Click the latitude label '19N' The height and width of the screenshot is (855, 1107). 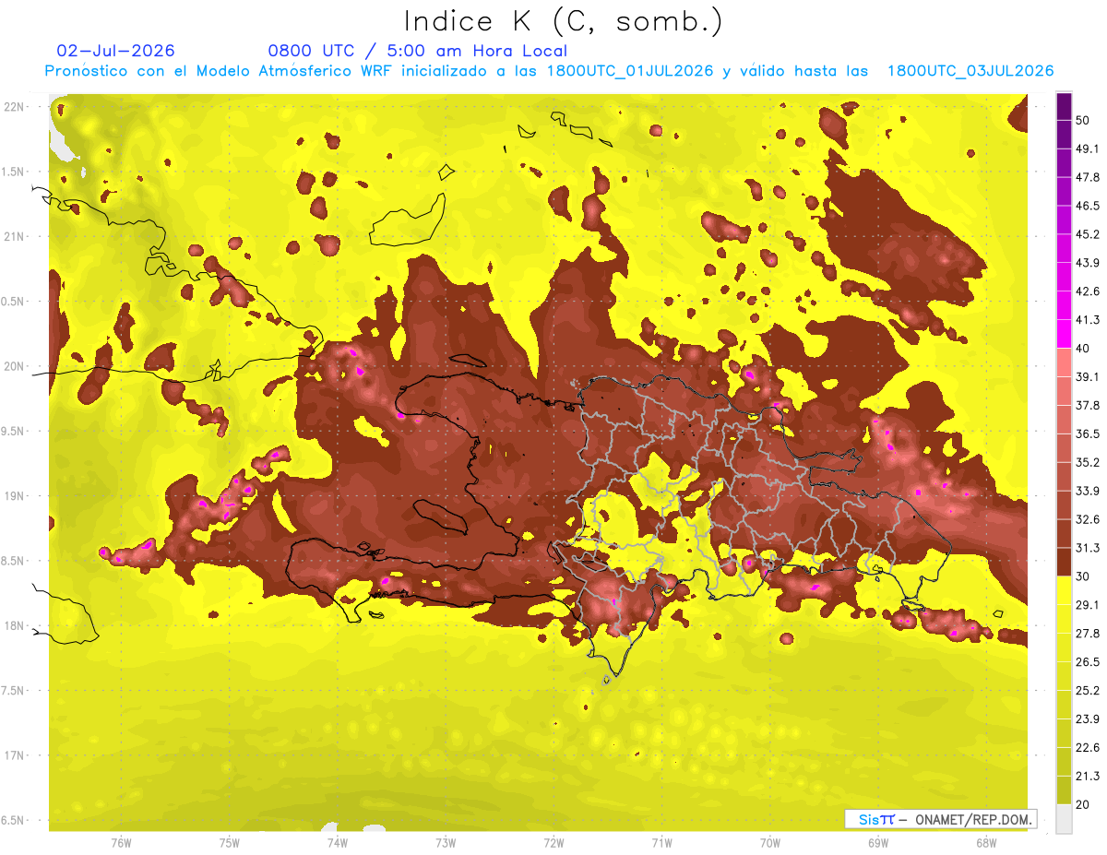tap(15, 495)
